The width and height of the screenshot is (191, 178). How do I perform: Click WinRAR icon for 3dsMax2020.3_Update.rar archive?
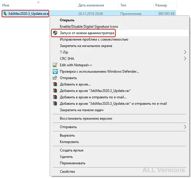click(x=55, y=91)
